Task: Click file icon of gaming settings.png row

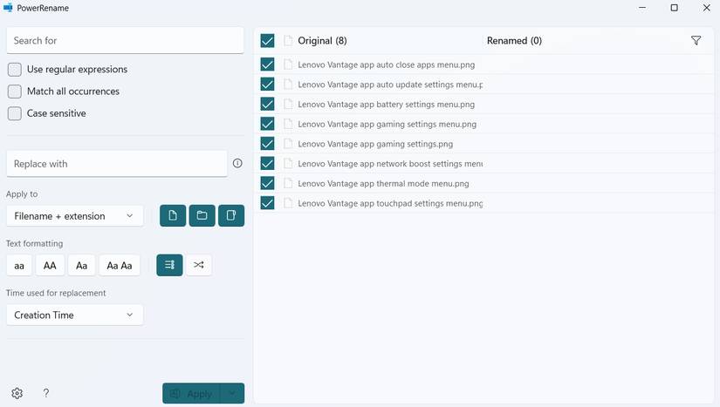Action: 288,144
